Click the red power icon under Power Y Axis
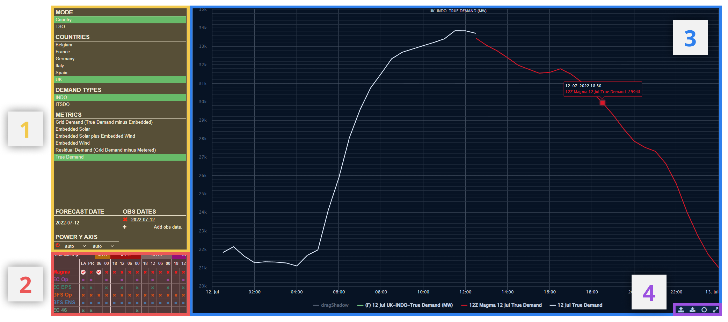The width and height of the screenshot is (728, 322). pyautogui.click(x=58, y=245)
